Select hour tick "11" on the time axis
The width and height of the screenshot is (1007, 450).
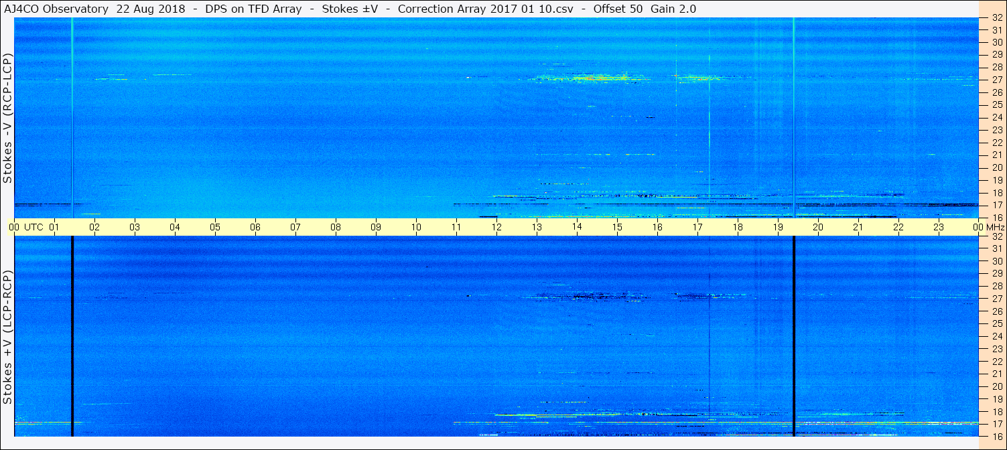[456, 227]
